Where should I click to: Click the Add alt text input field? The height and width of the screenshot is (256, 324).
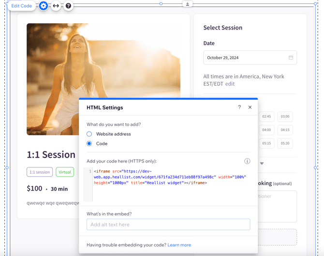coord(168,225)
